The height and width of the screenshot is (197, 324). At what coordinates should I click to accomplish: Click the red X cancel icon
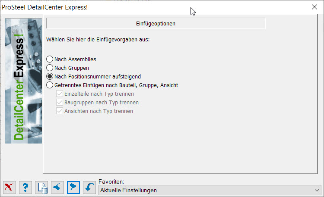coord(10,188)
